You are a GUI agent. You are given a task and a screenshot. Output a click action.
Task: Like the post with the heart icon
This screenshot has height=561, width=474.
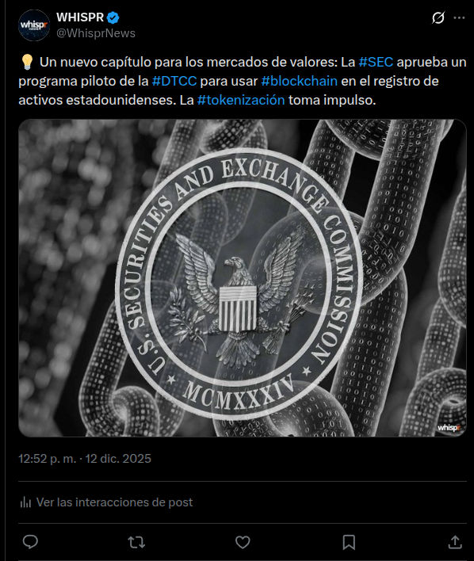coord(243,542)
